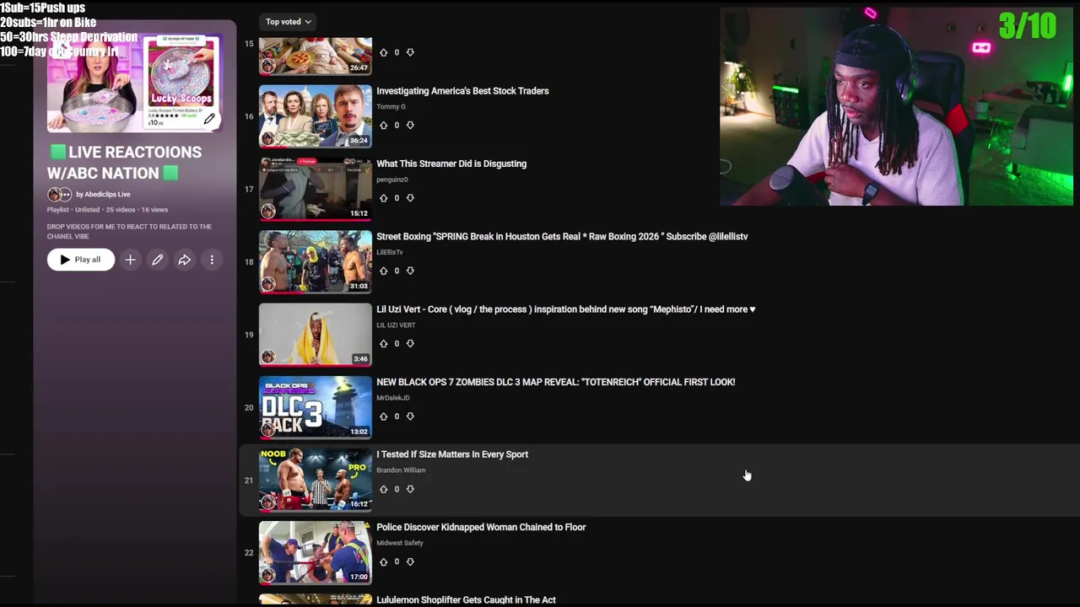
Task: Click the Lil Uzi Vert 3:46 thumbnail
Action: click(316, 335)
